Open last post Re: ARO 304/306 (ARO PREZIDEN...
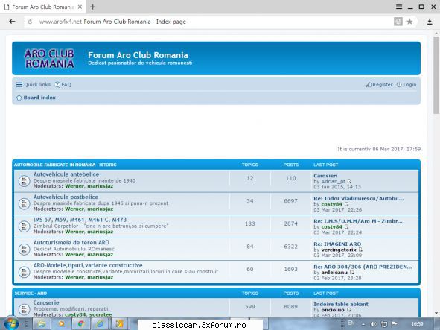440x330 pixels. point(363,267)
